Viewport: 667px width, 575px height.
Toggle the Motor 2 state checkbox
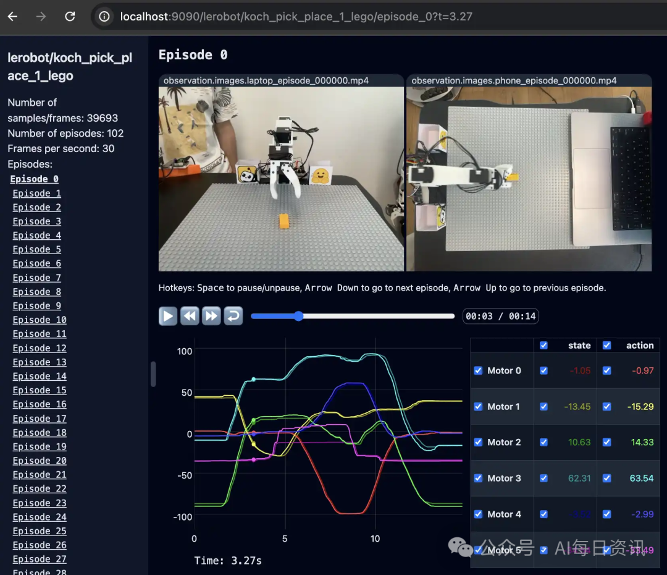543,442
